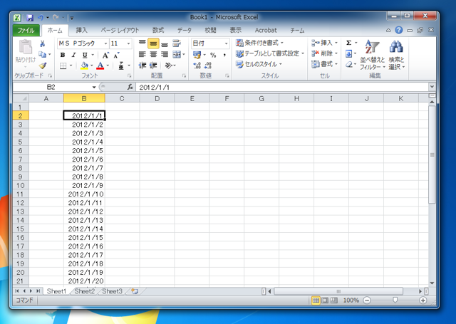The image size is (456, 324).
Task: Click the Copy icon in clipboard group
Action: click(x=43, y=54)
